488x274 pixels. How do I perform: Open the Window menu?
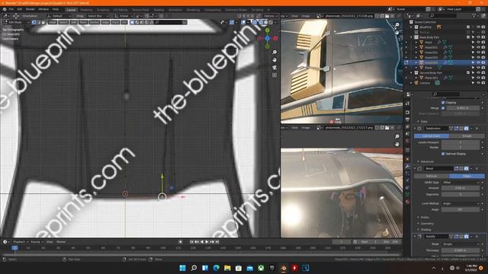pyautogui.click(x=43, y=9)
